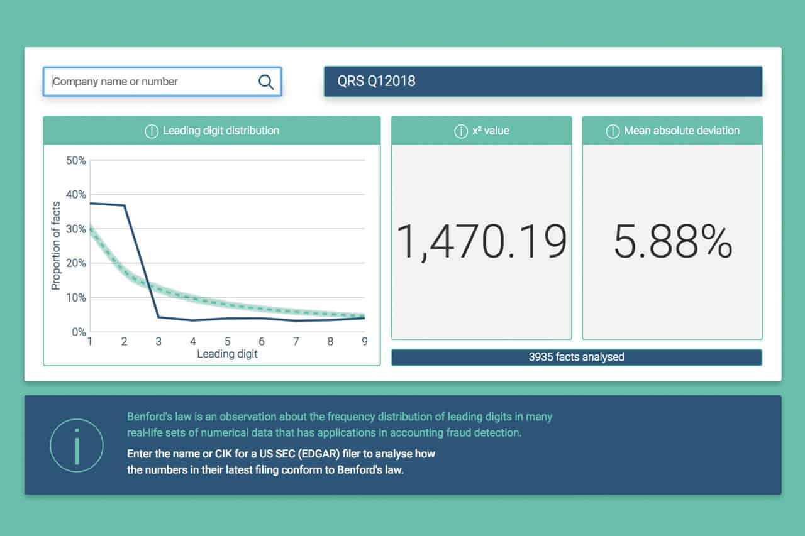Click leading digit 4 on x-axis
Screen dimensions: 805x536
click(193, 342)
